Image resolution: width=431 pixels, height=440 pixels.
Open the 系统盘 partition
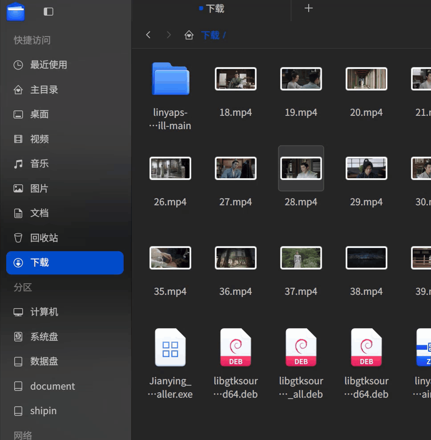click(44, 337)
